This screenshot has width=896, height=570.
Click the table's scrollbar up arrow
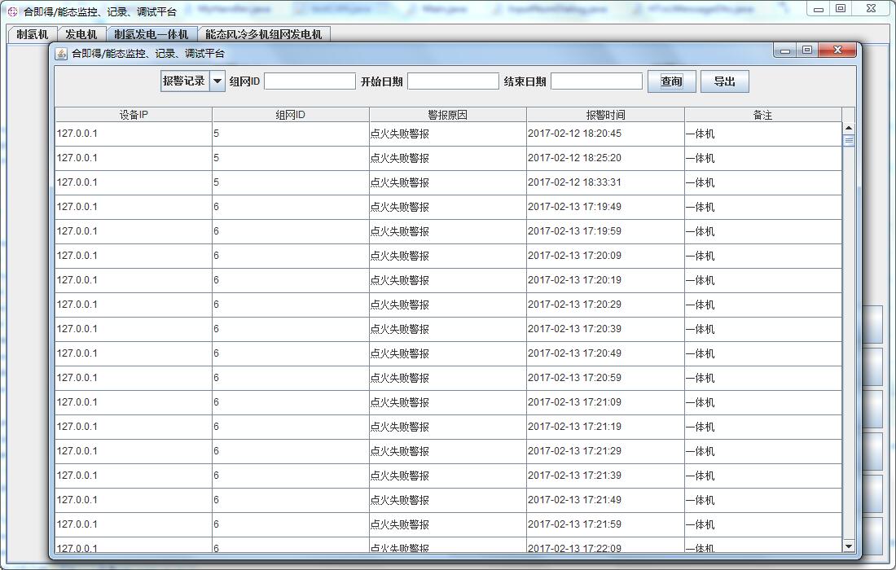(x=849, y=128)
